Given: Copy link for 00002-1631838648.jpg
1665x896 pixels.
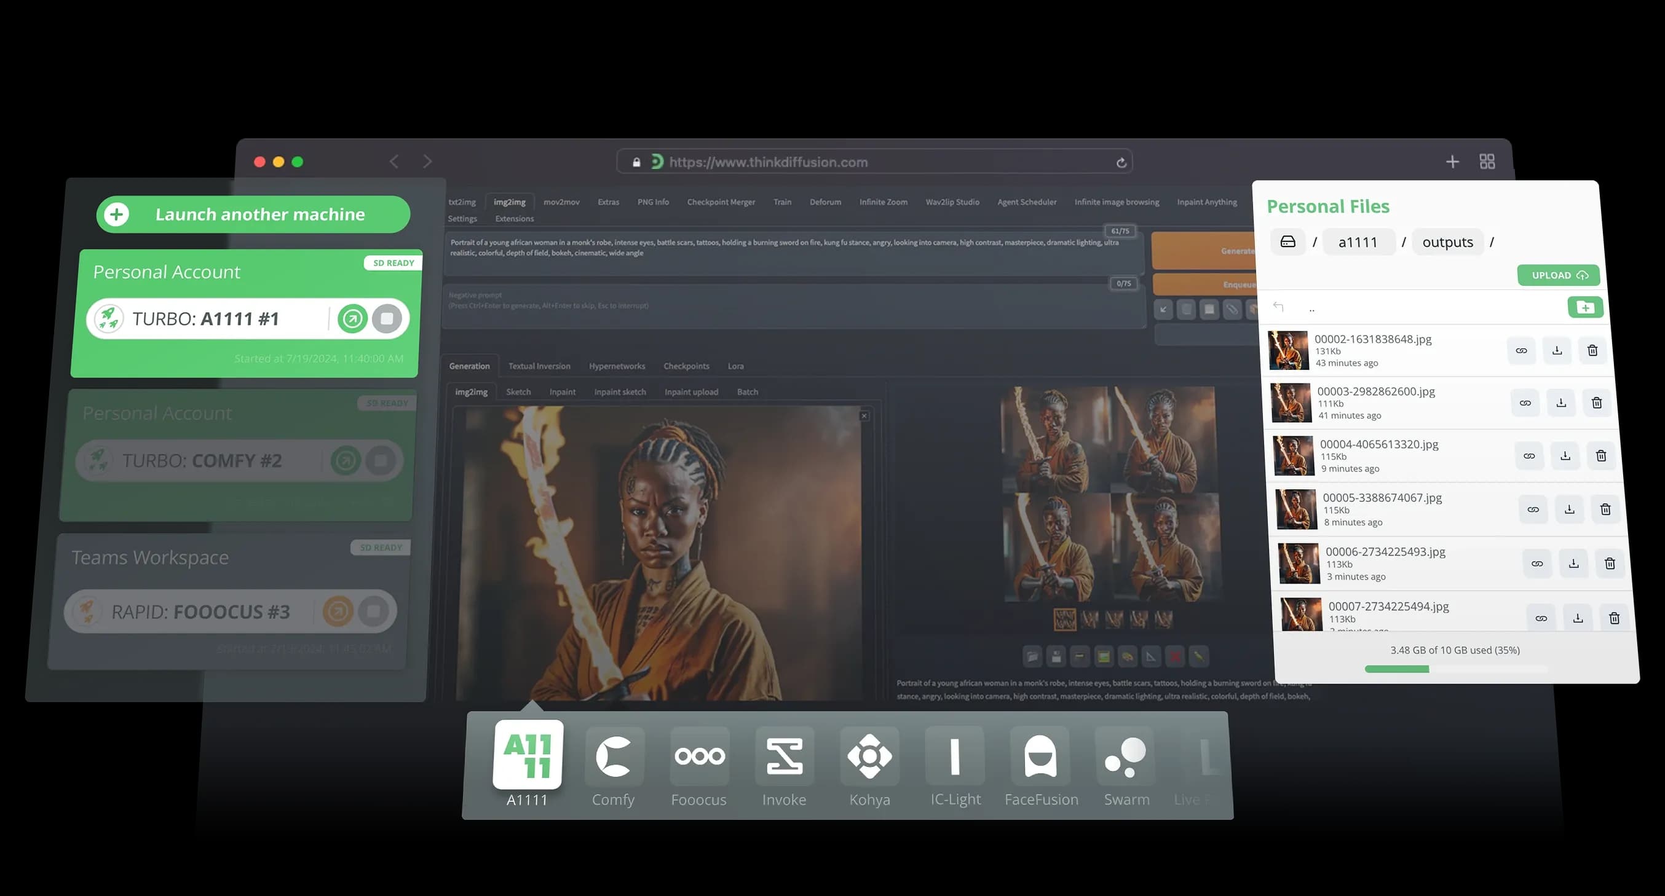Looking at the screenshot, I should pyautogui.click(x=1522, y=351).
